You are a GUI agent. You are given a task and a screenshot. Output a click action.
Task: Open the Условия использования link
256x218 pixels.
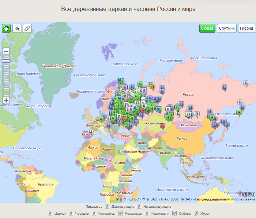(236, 199)
